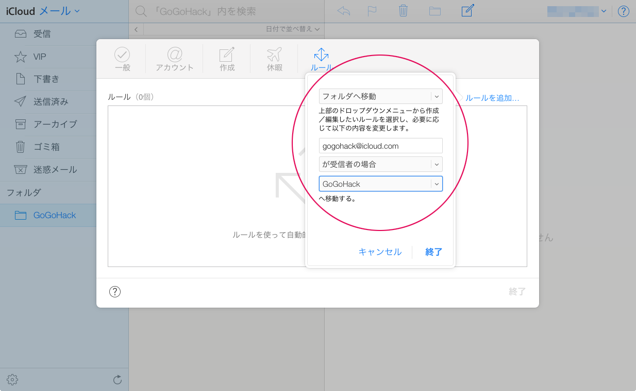The height and width of the screenshot is (391, 636).
Task: Click the ルールを追加… link
Action: coord(492,98)
